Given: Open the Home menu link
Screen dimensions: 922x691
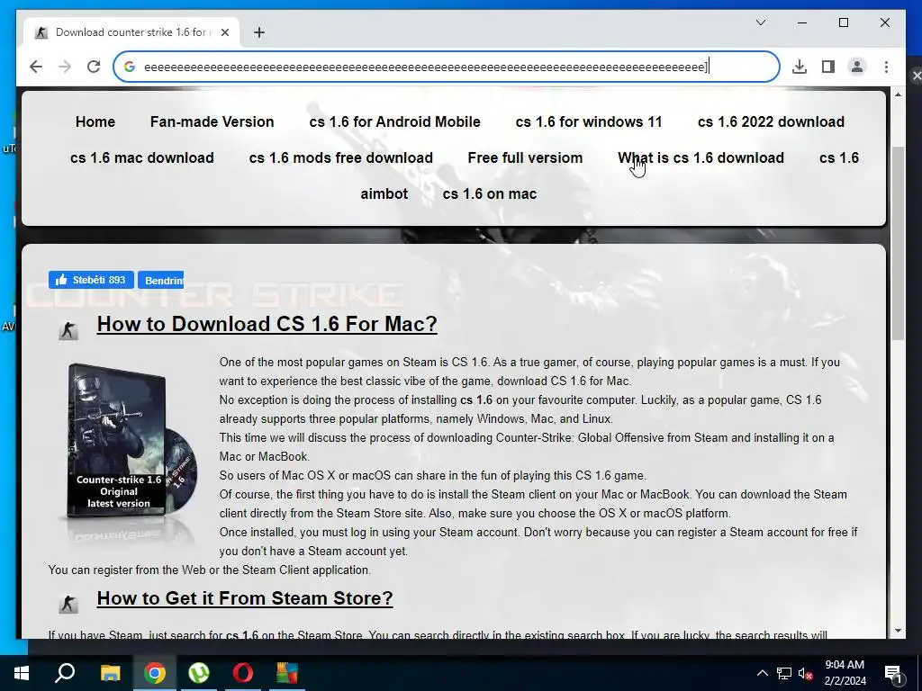Looking at the screenshot, I should pyautogui.click(x=95, y=121).
